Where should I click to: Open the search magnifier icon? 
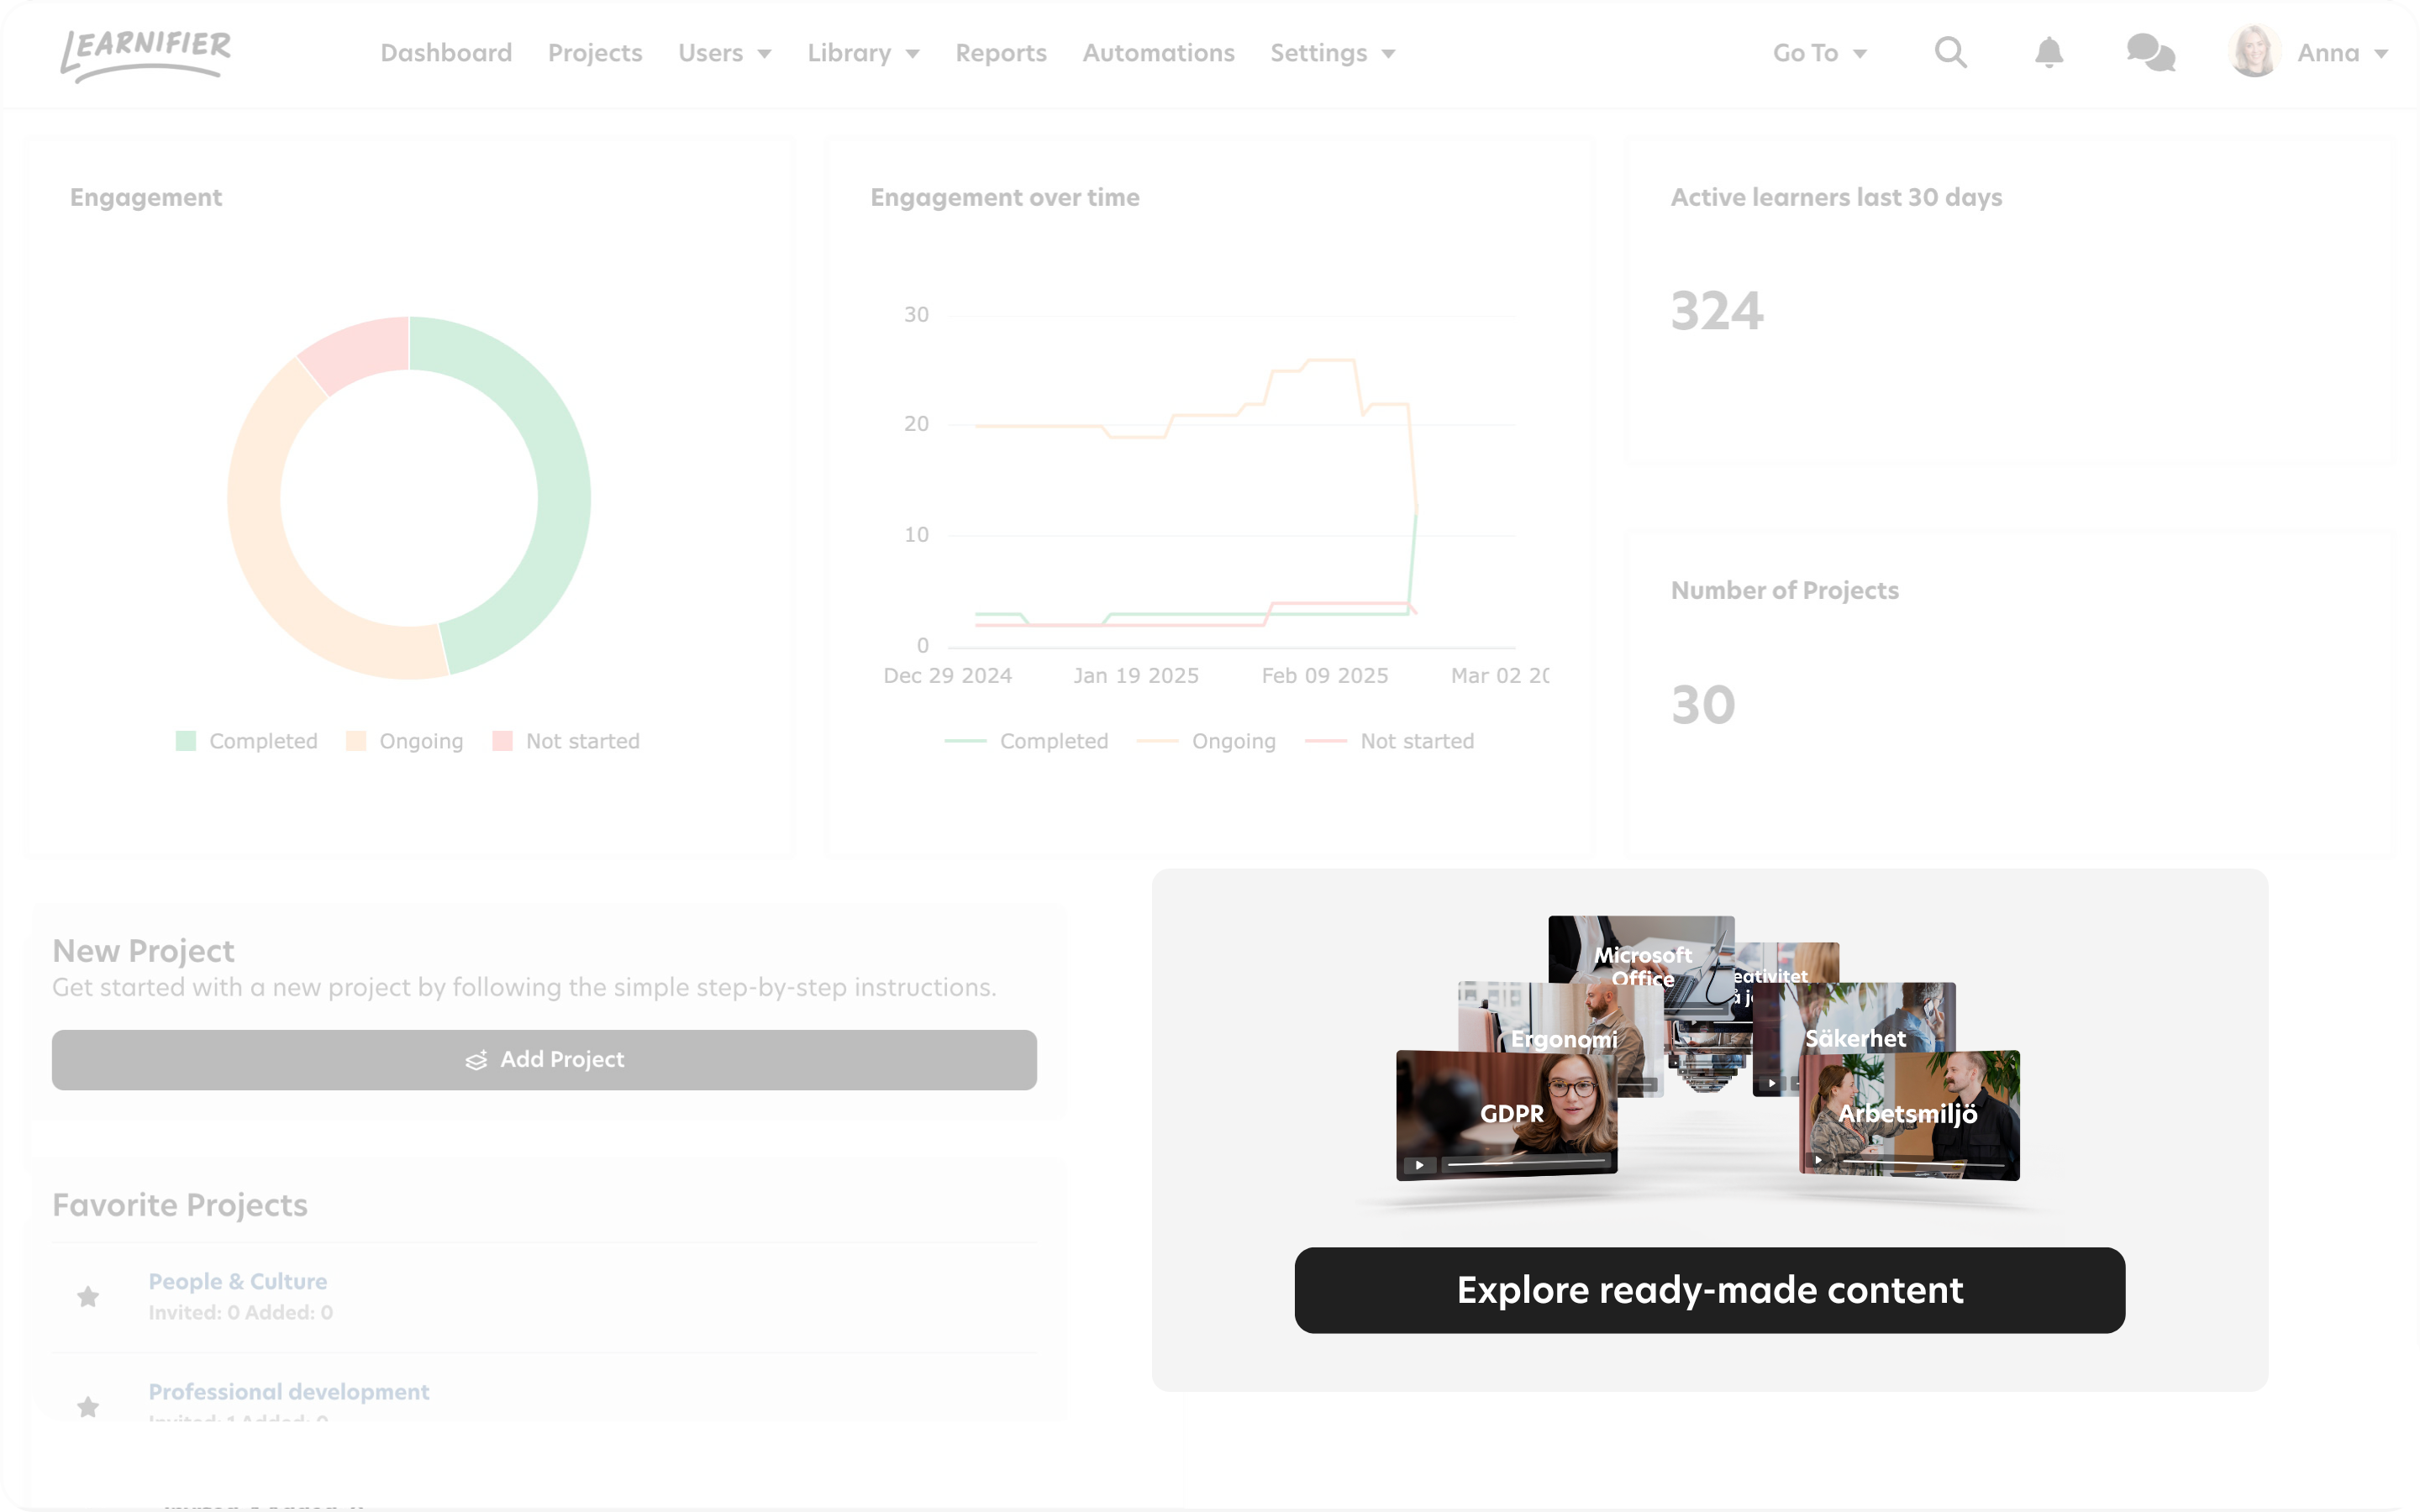tap(1950, 52)
